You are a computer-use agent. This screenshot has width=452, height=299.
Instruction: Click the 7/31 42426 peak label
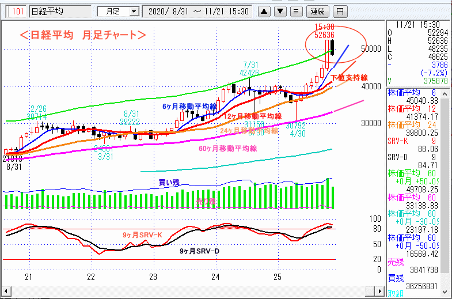pos(250,69)
